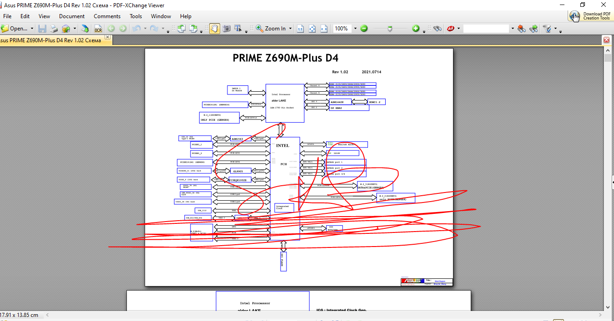The width and height of the screenshot is (614, 321).
Task: Open the View menu
Action: [x=45, y=16]
